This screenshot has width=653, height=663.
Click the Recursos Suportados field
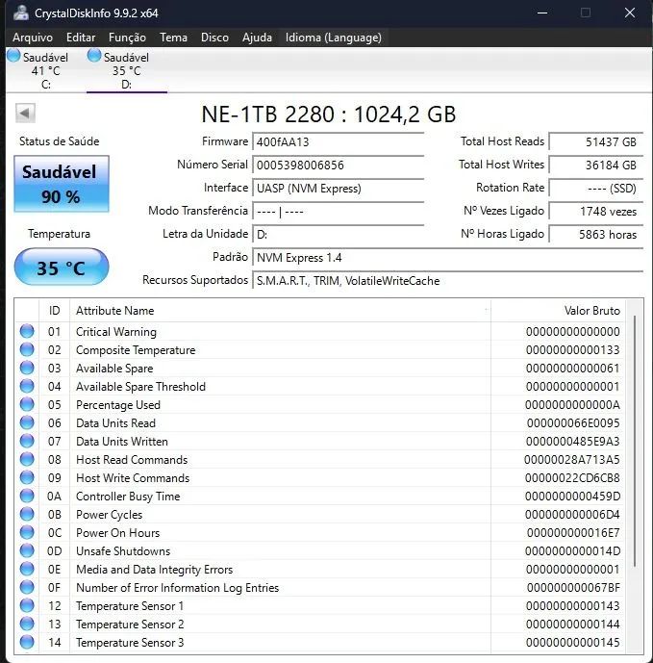447,280
